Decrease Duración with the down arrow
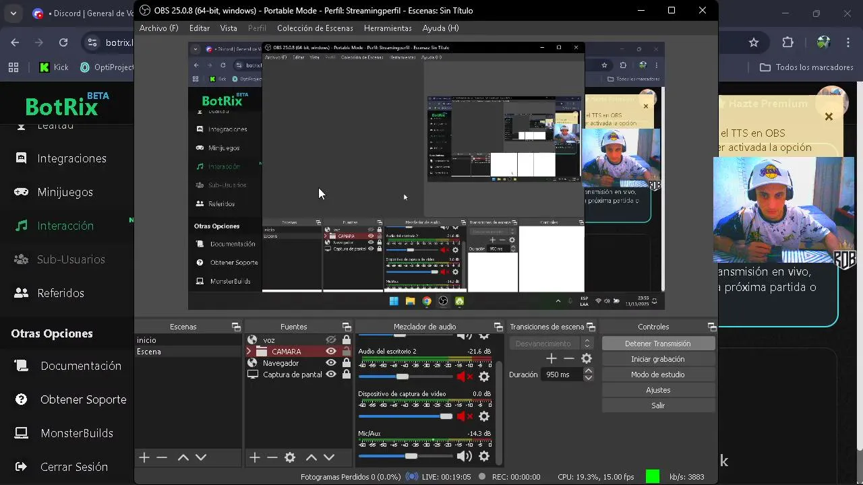The height and width of the screenshot is (485, 863). pos(589,378)
